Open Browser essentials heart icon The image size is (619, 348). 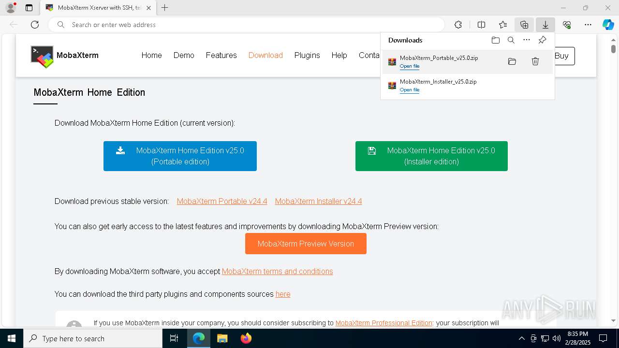(x=567, y=25)
